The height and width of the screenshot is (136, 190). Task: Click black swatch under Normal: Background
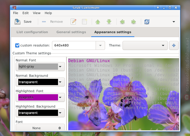point(38,82)
